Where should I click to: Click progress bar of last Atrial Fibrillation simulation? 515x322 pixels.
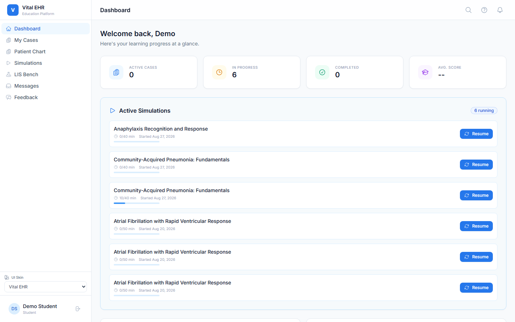[137, 296]
